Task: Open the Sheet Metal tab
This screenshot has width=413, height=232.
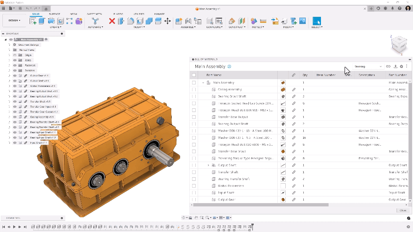Action: tap(94, 14)
